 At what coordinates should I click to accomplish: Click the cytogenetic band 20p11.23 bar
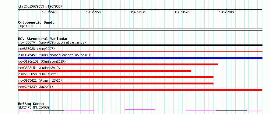point(140,29)
